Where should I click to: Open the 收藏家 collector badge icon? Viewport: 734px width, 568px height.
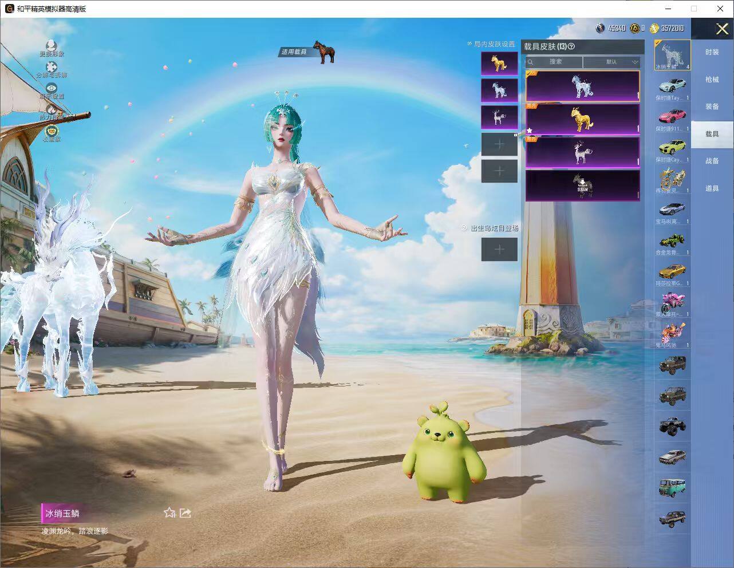point(52,131)
